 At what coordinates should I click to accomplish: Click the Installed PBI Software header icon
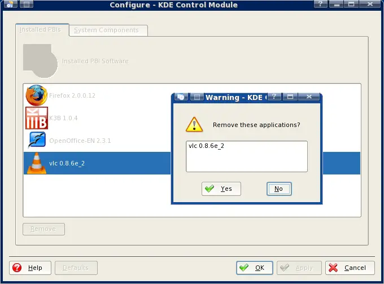pyautogui.click(x=40, y=61)
